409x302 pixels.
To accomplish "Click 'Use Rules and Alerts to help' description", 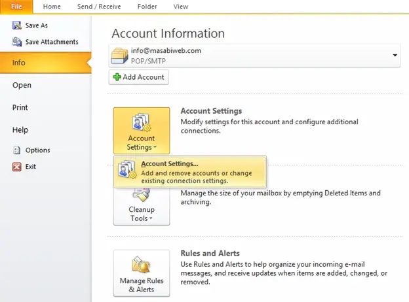I will pyautogui.click(x=284, y=273).
